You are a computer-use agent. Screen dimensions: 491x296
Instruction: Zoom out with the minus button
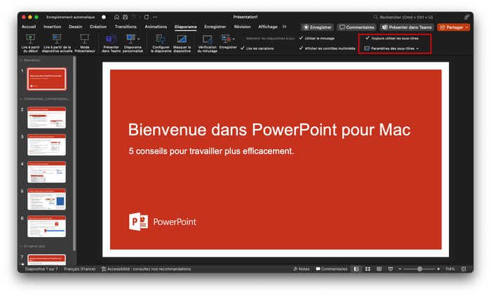click(400, 269)
